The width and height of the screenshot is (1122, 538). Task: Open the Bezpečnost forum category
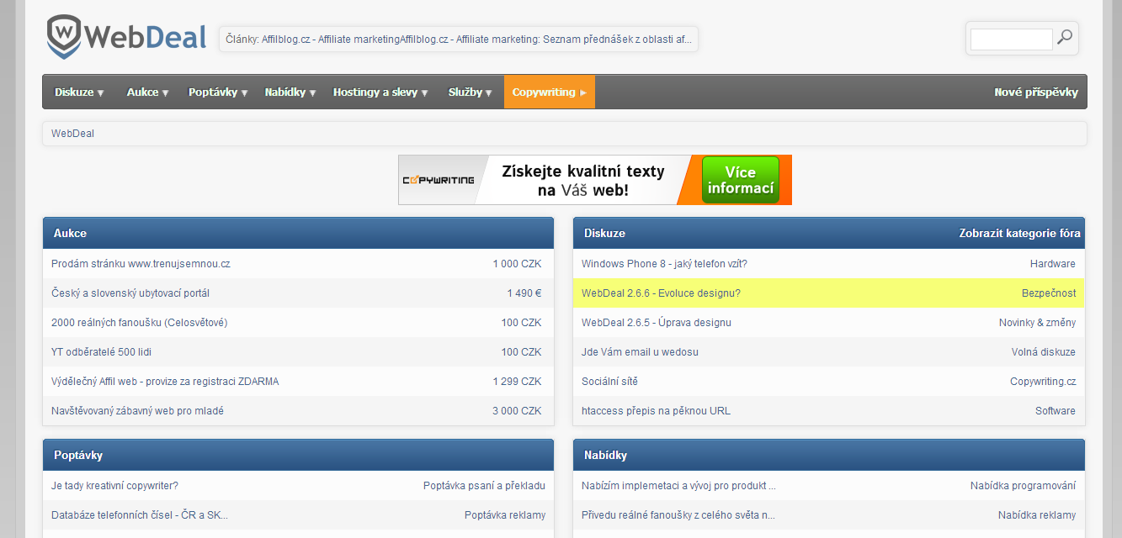click(x=1049, y=293)
